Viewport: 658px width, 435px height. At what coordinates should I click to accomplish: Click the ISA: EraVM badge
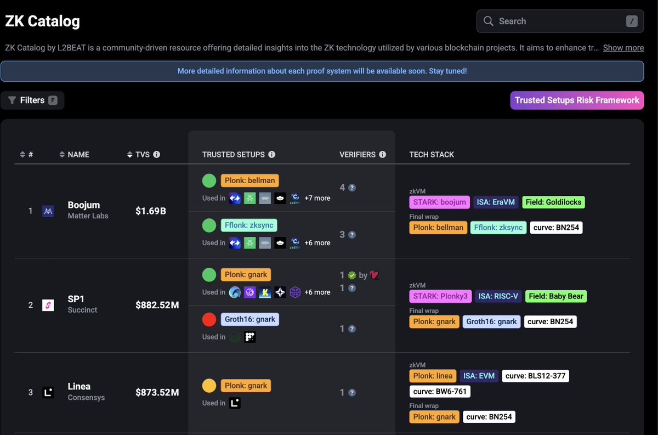[496, 202]
